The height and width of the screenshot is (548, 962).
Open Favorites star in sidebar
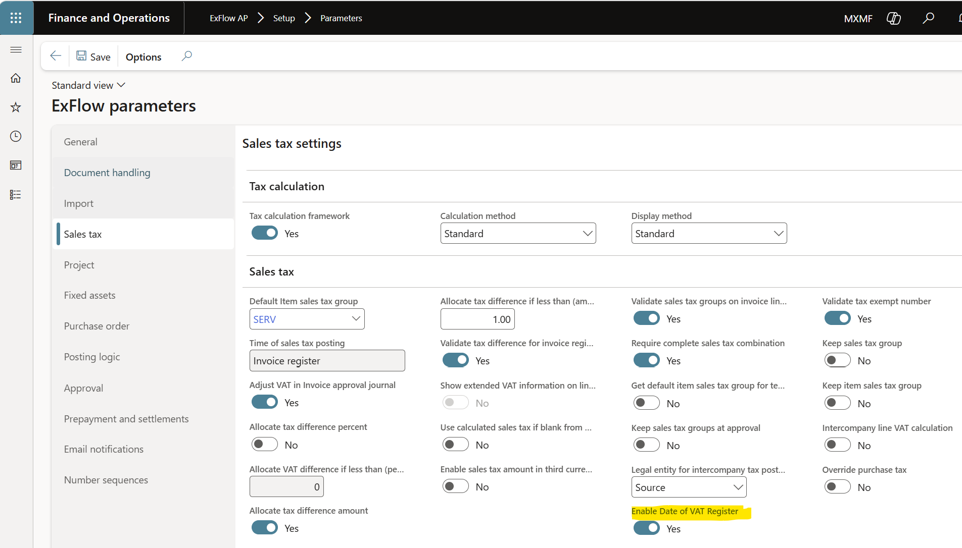click(16, 107)
